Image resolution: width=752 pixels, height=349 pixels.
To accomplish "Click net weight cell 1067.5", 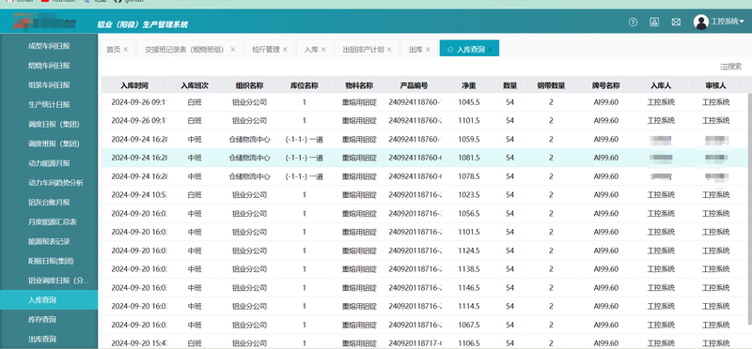I will (x=469, y=325).
